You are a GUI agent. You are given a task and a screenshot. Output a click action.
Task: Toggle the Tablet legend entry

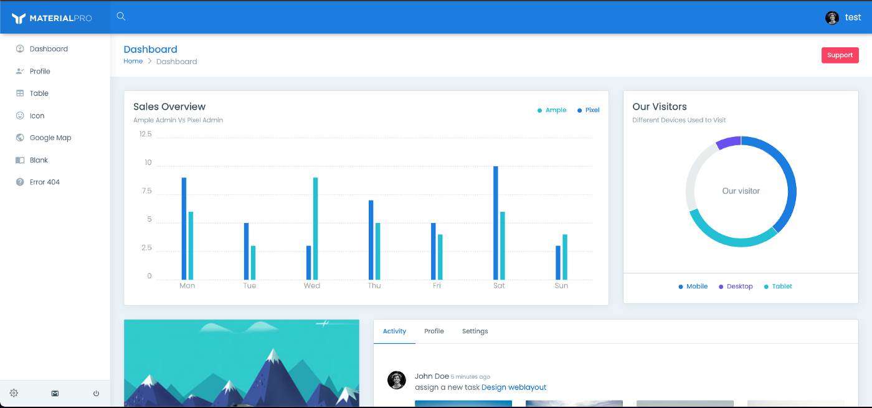[x=778, y=287]
